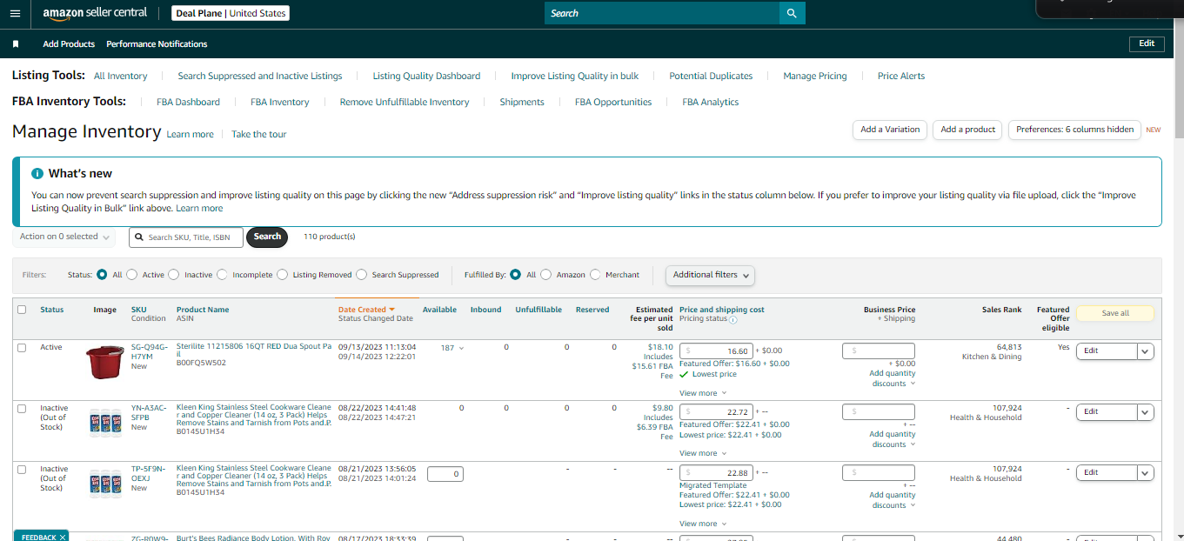Open Edit dropdown arrow for TP-5F9N row
This screenshot has height=541, width=1184.
tap(1146, 473)
